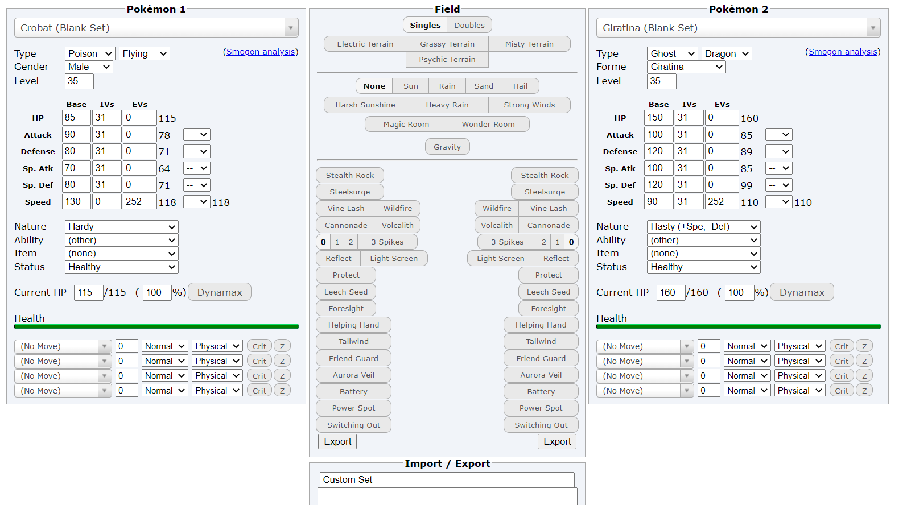Open Pokémon 1 Status dropdown showing Healthy
Viewport: 907px width, 505px height.
(122, 267)
